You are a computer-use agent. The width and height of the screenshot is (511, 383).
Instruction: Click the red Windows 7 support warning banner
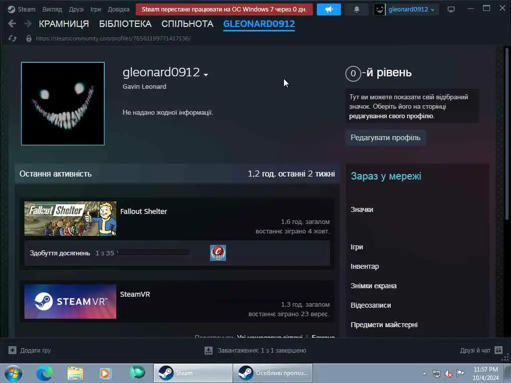coord(224,9)
